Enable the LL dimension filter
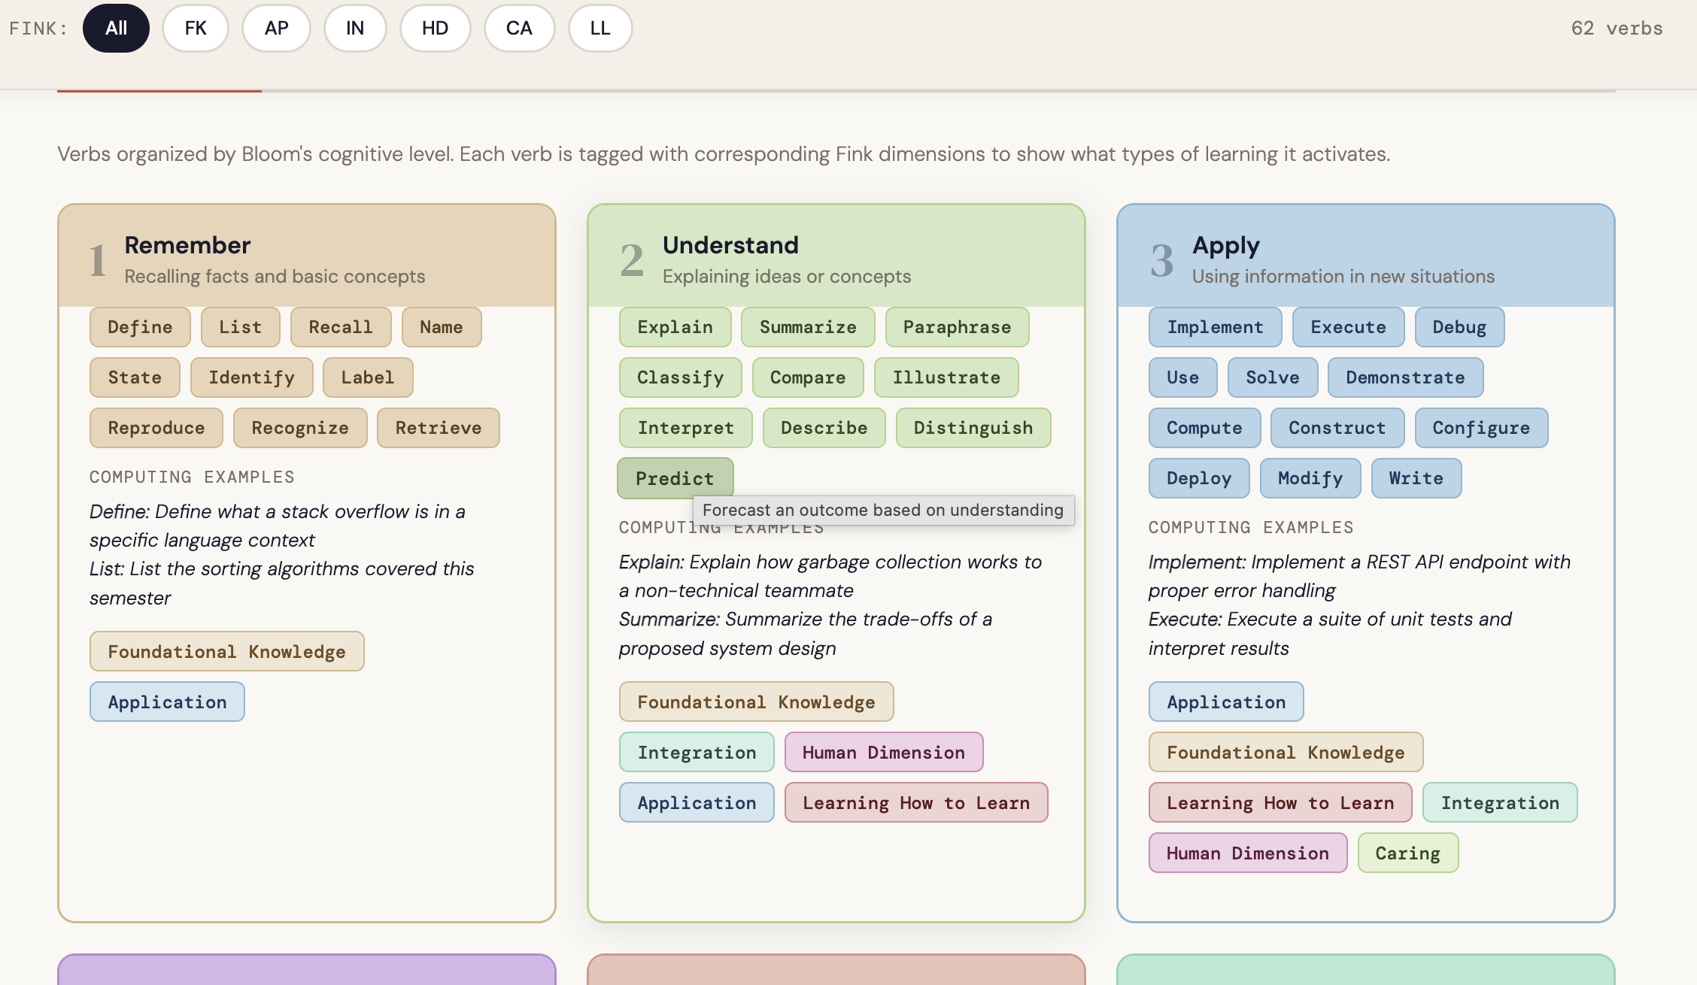Viewport: 1697px width, 985px height. coord(600,28)
